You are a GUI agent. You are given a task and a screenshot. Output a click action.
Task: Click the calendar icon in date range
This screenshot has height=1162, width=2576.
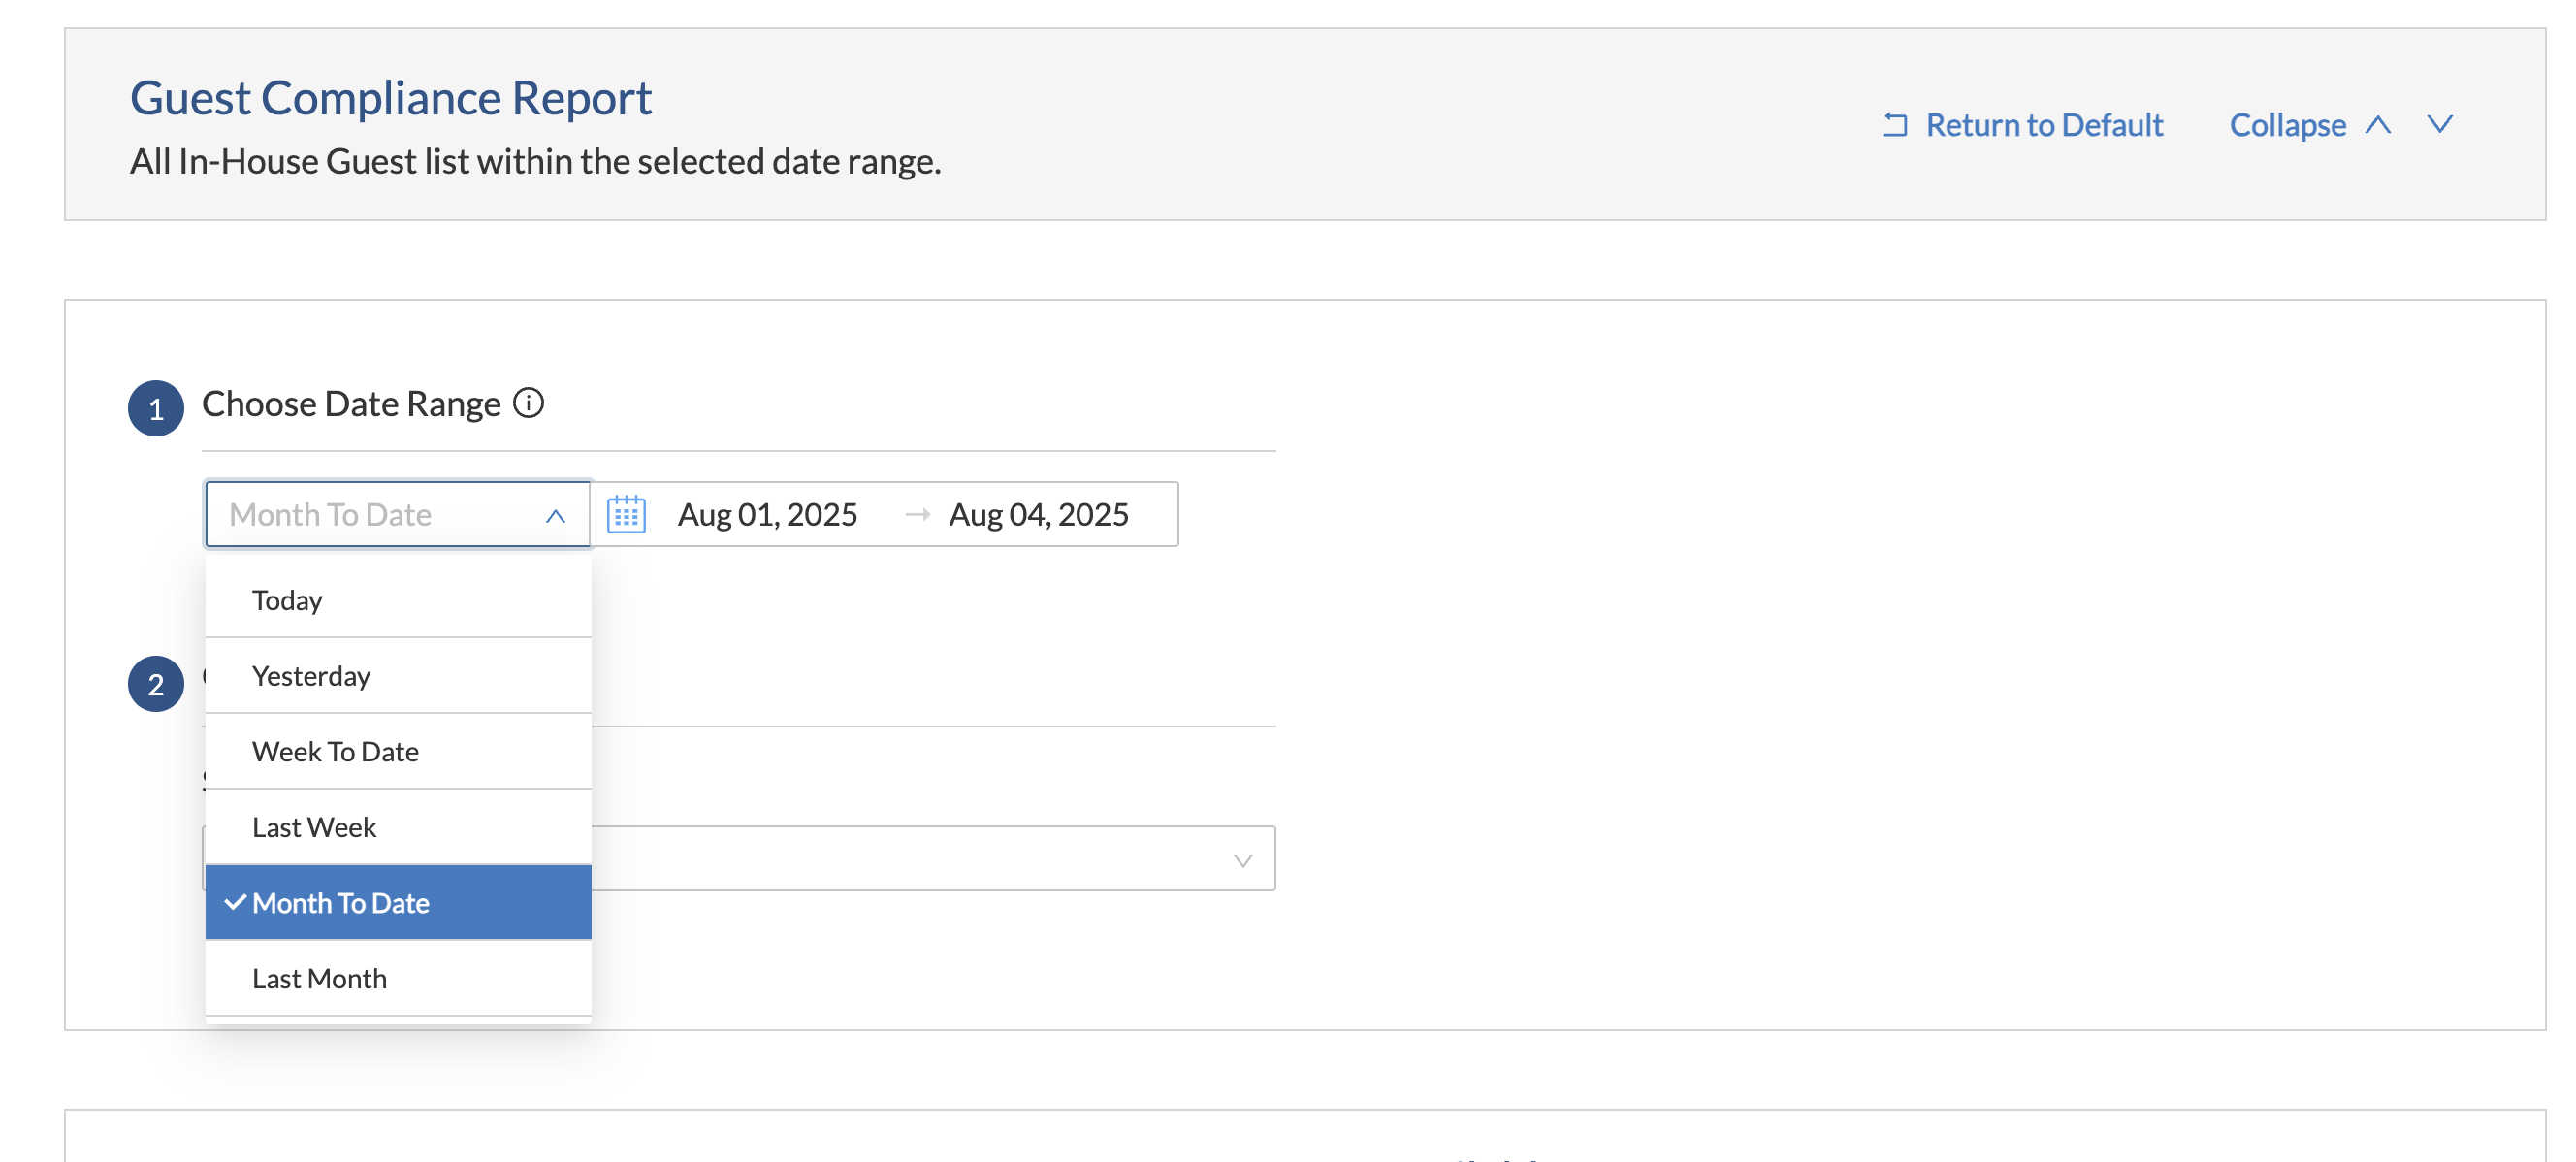tap(626, 514)
